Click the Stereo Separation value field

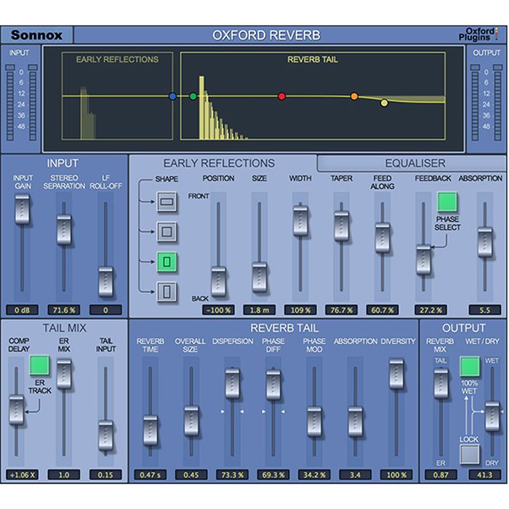65,310
